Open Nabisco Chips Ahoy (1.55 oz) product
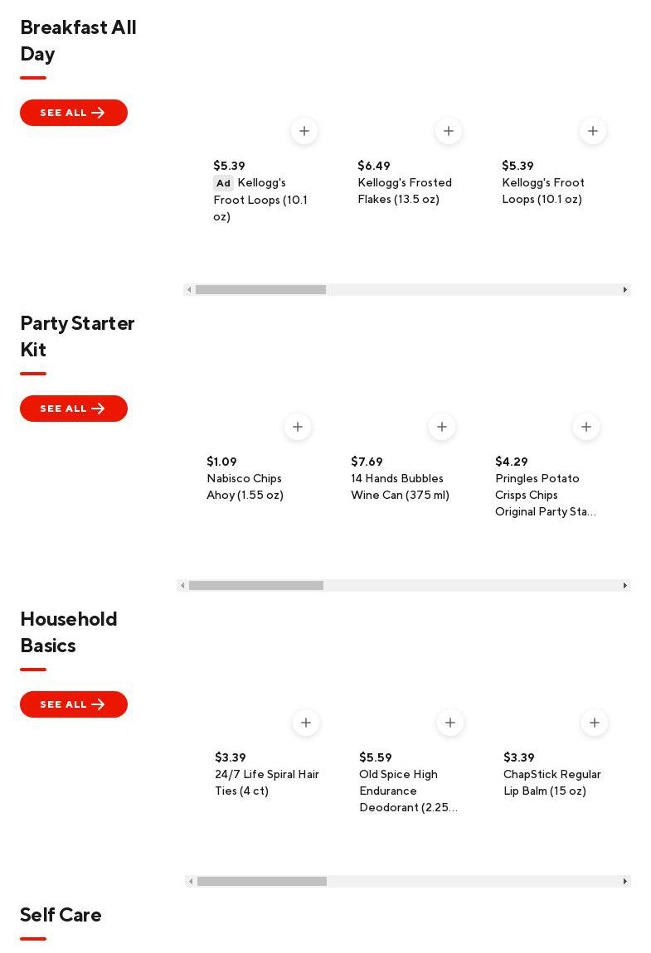The height and width of the screenshot is (953, 651). pyautogui.click(x=245, y=487)
